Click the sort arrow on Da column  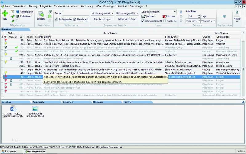coord(24,37)
